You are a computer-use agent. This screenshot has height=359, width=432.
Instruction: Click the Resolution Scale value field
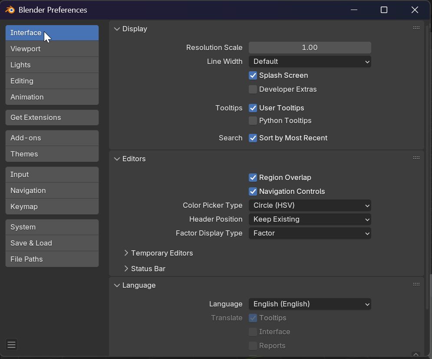pos(310,48)
